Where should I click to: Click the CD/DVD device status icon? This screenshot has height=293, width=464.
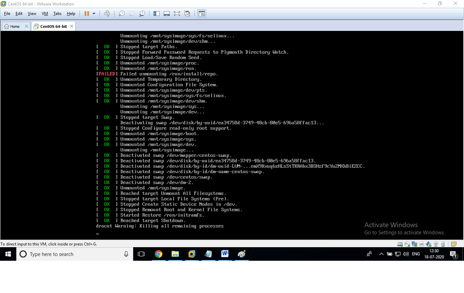(x=407, y=244)
